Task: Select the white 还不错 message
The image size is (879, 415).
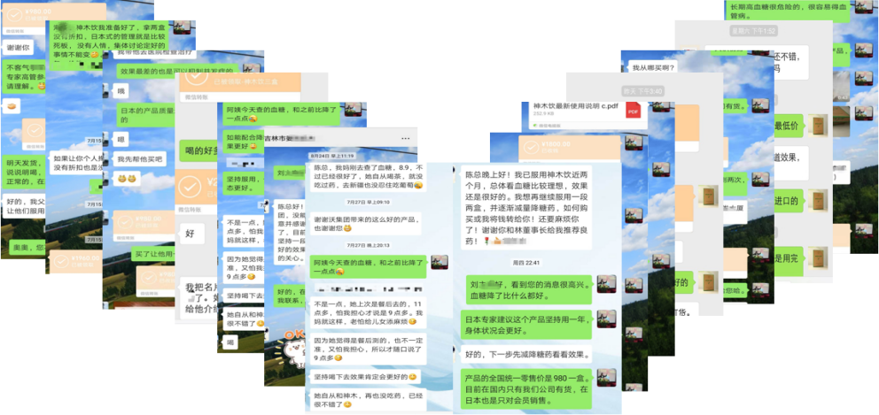Action: pos(791,62)
